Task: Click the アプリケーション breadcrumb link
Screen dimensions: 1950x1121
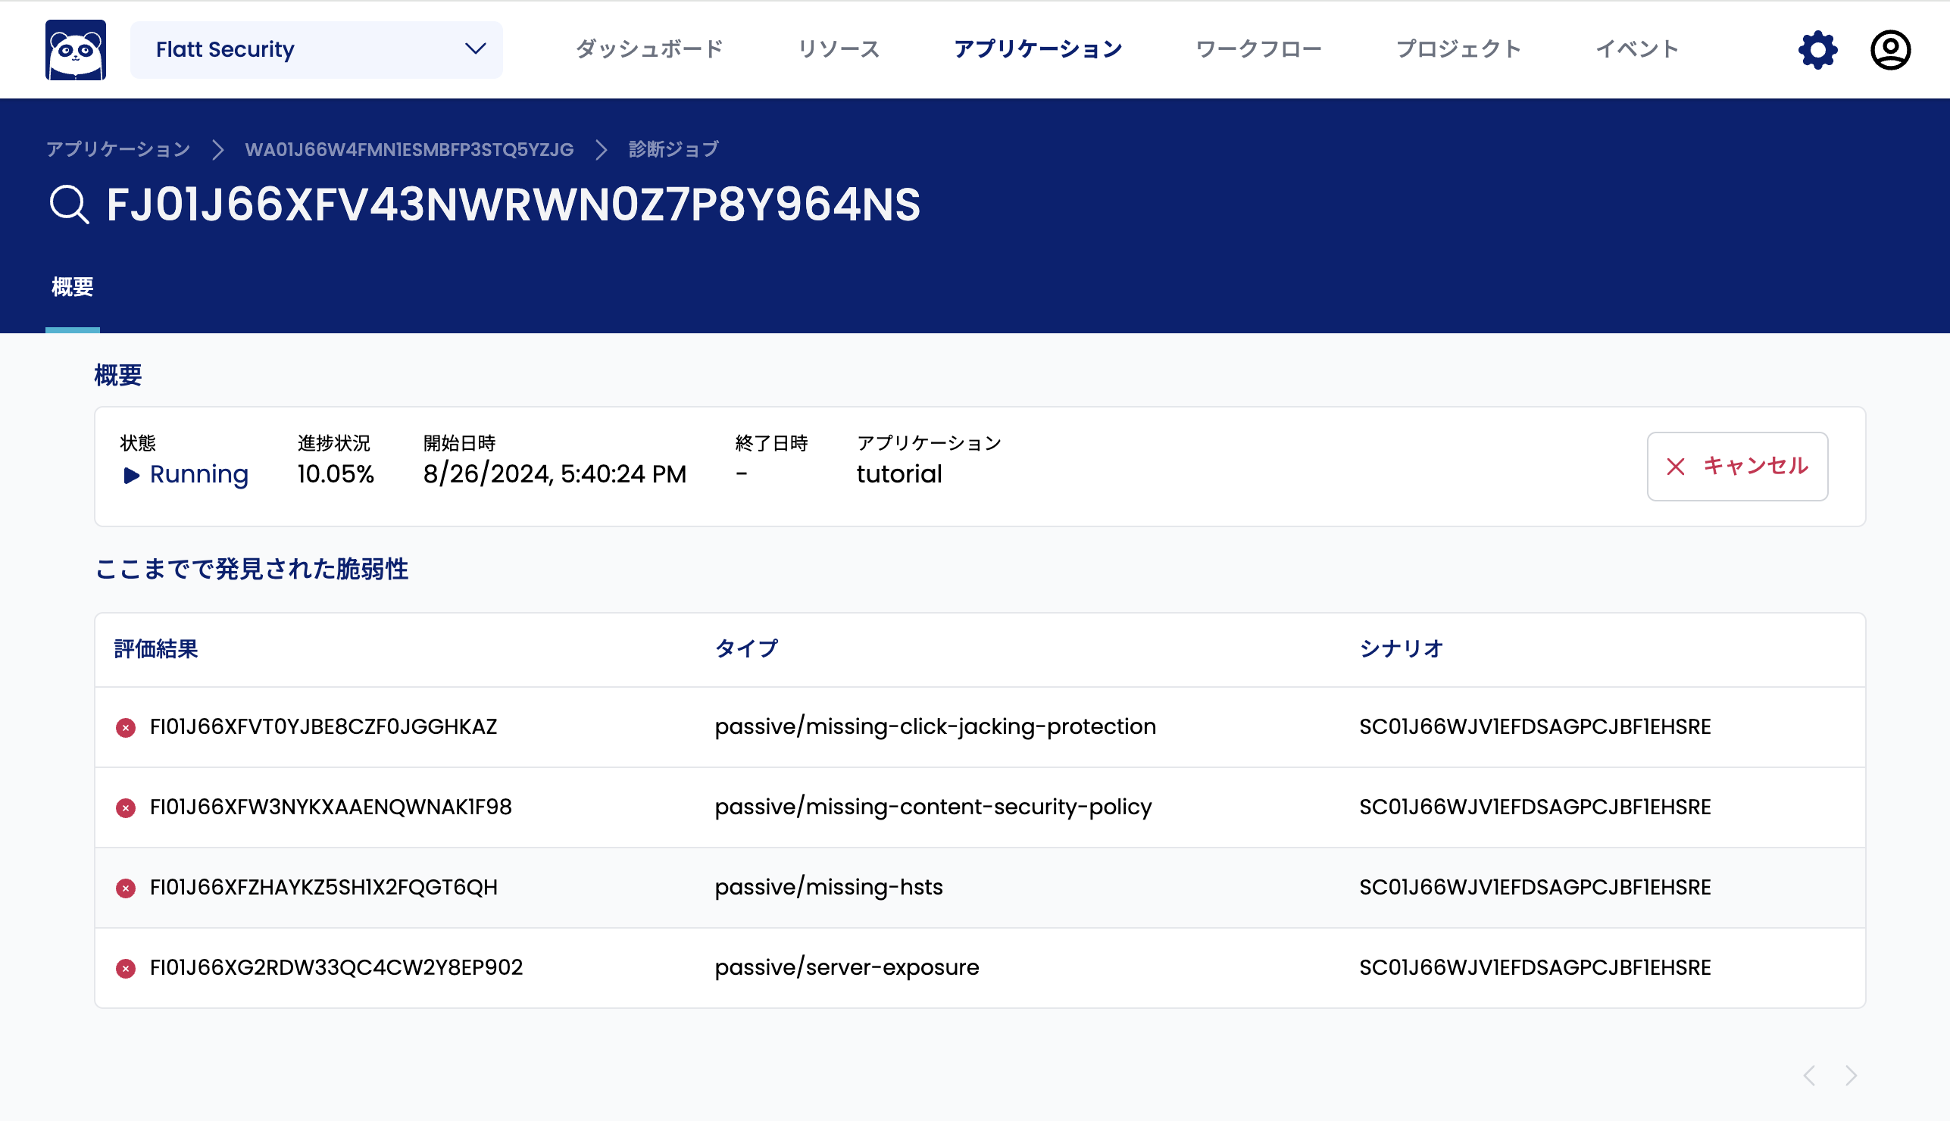Action: [x=117, y=149]
